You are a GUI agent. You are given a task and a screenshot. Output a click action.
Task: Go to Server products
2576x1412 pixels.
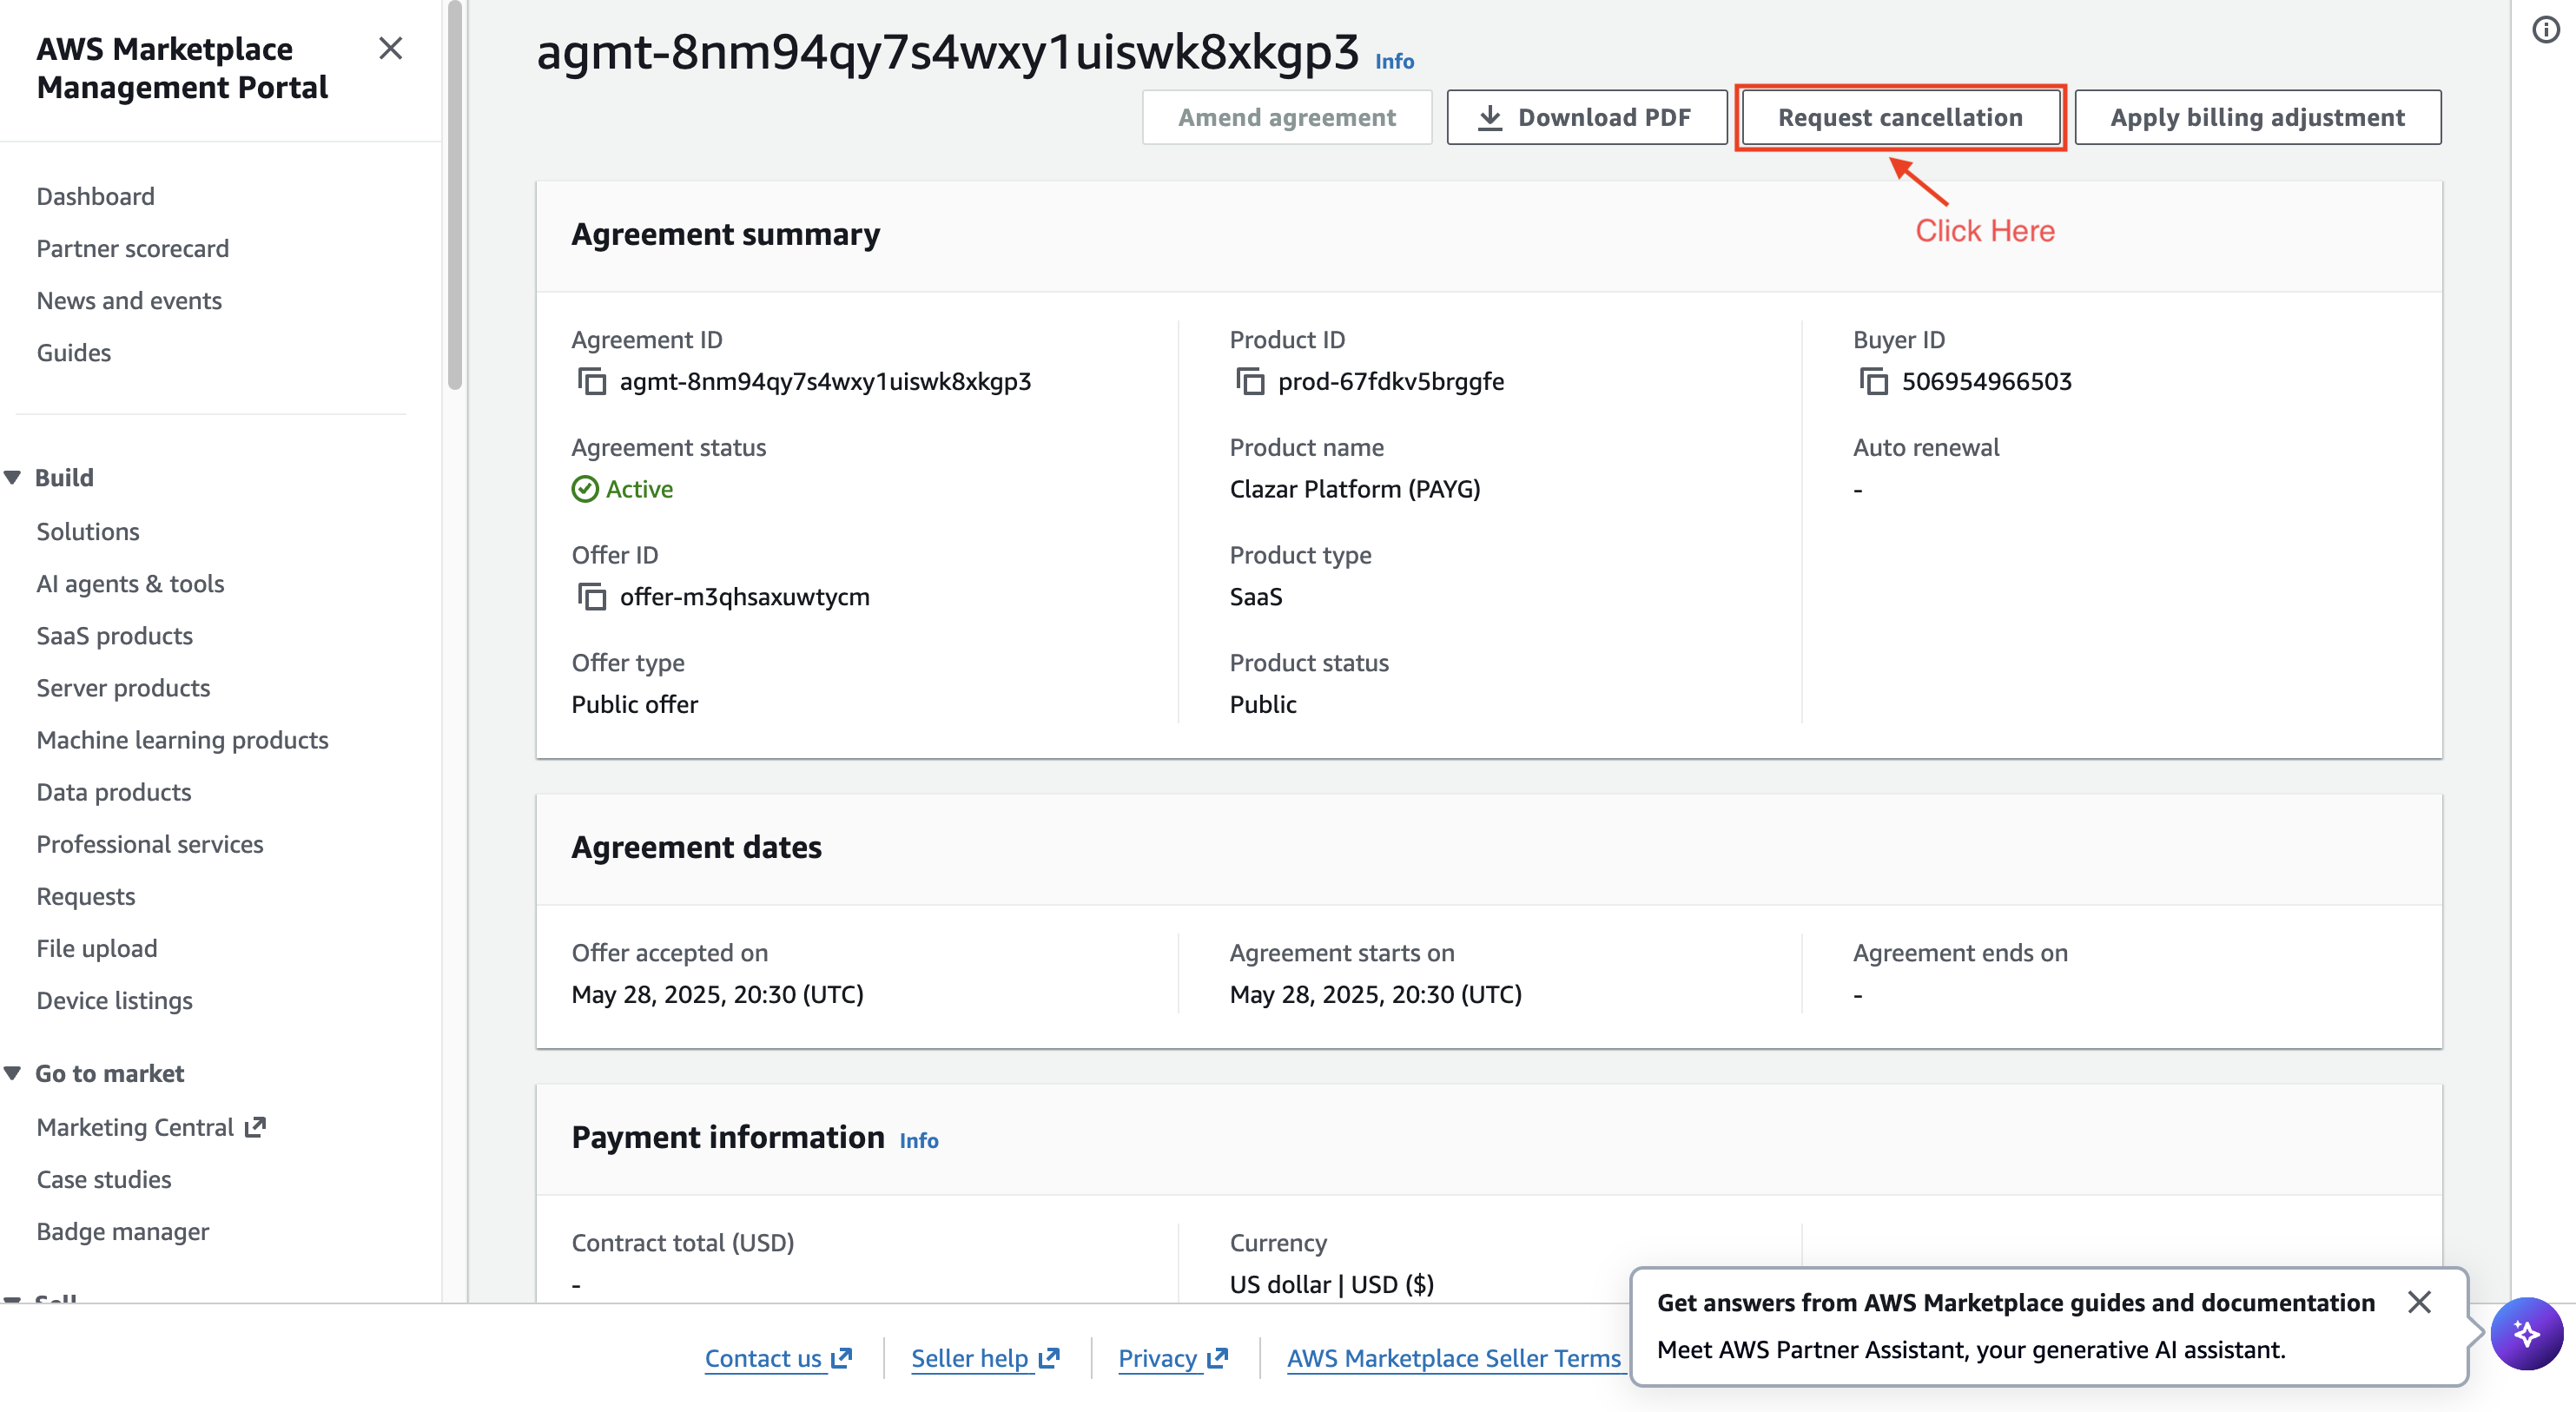pyautogui.click(x=123, y=687)
